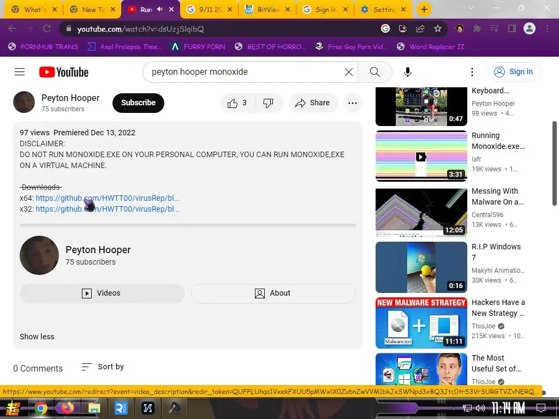559x419 pixels.
Task: Open the Chrome profile avatar
Action: click(530, 28)
